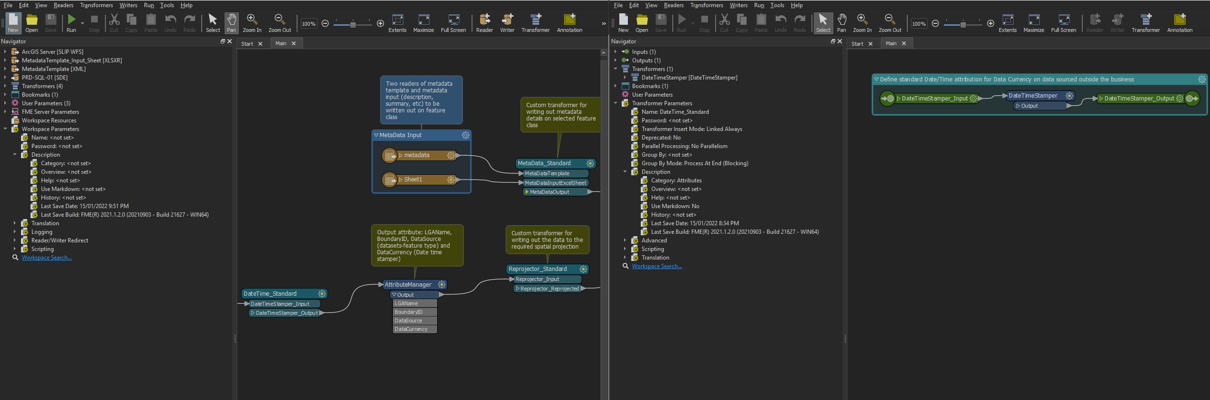Screen dimensions: 1210x400
Task: Click zoom increase plus in left window
Action: pyautogui.click(x=380, y=23)
